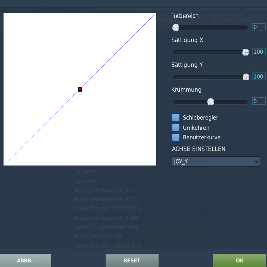
Task: Click the Sättigung Y slider knob
Action: point(246,77)
